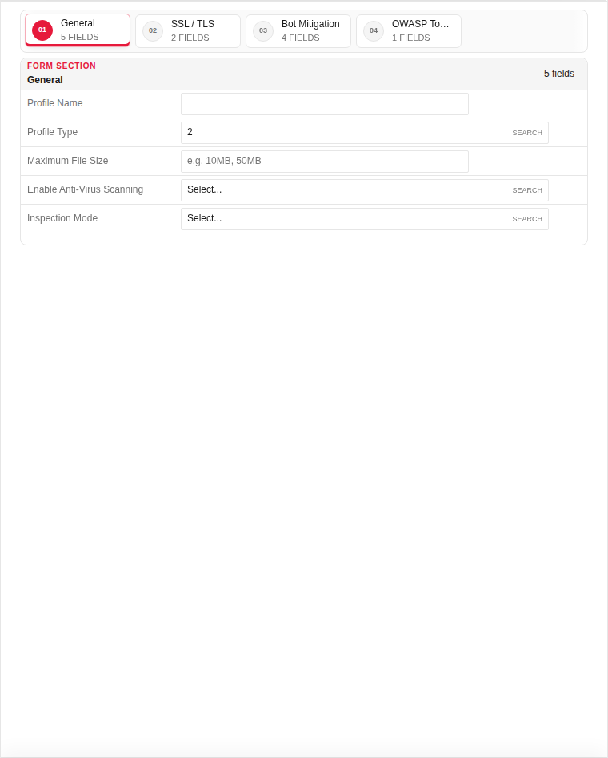The width and height of the screenshot is (608, 758).
Task: Switch to the SSL / TLS tab
Action: [x=188, y=31]
